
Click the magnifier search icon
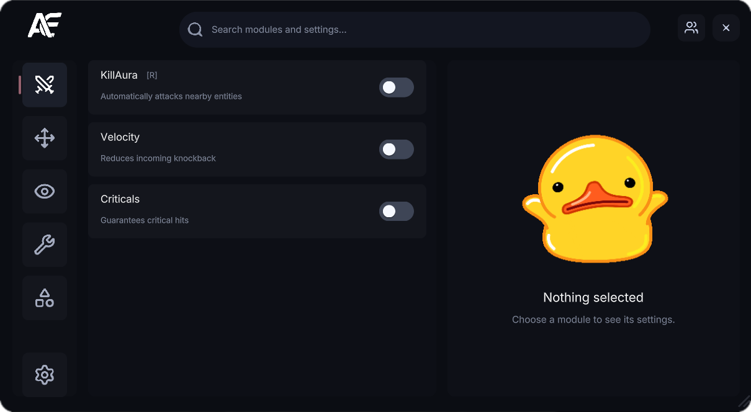coord(196,30)
